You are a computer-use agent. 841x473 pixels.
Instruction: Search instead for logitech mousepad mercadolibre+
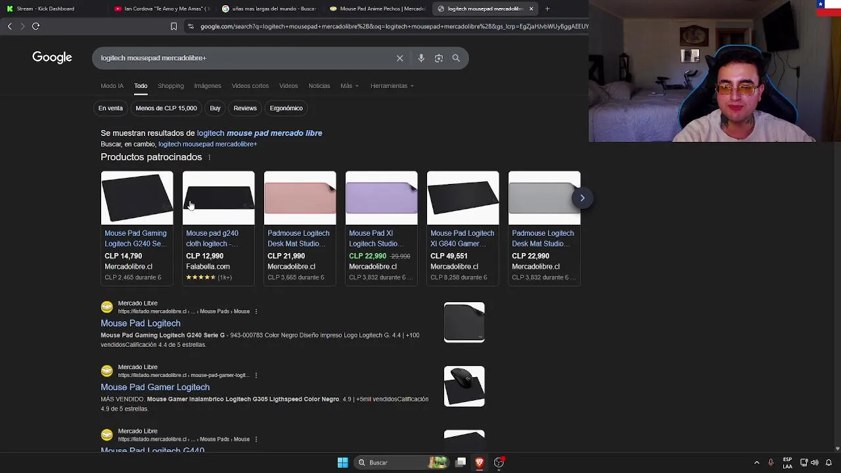[208, 144]
